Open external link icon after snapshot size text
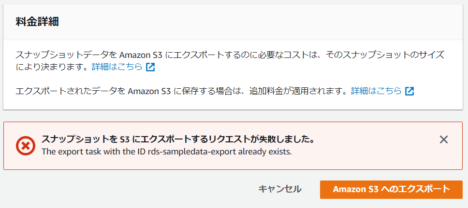The width and height of the screenshot is (468, 208). click(x=150, y=67)
